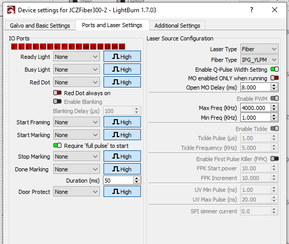289x244 pixels.
Task: Toggle Enable Blanking switch
Action: pos(57,101)
